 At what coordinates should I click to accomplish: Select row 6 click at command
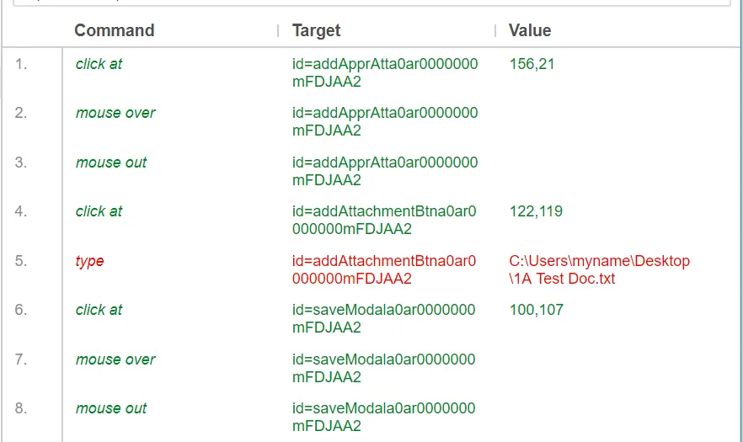pyautogui.click(x=99, y=310)
